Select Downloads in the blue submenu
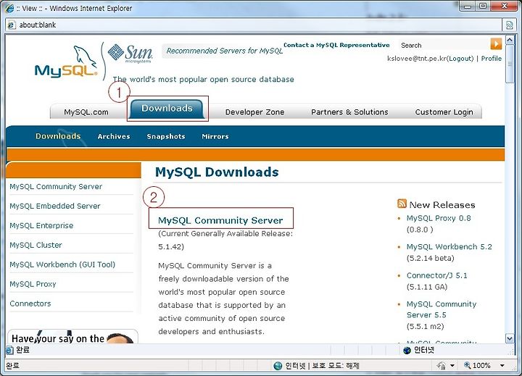 point(58,136)
